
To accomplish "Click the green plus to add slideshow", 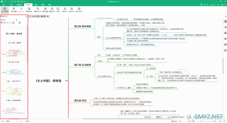I will (16, 20).
